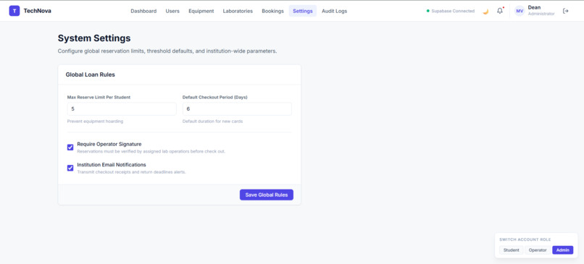The width and height of the screenshot is (584, 264).
Task: Open the notifications bell
Action: click(500, 11)
